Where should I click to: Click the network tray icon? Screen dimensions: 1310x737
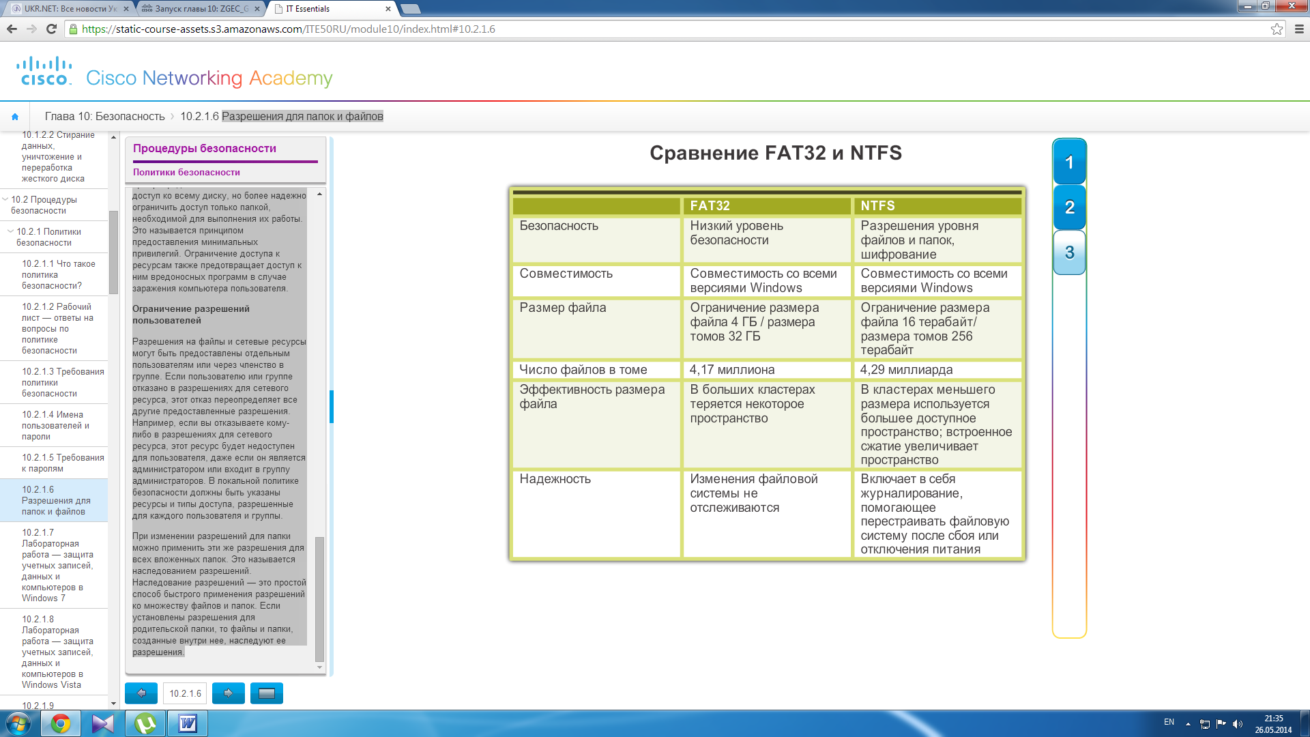click(x=1204, y=724)
